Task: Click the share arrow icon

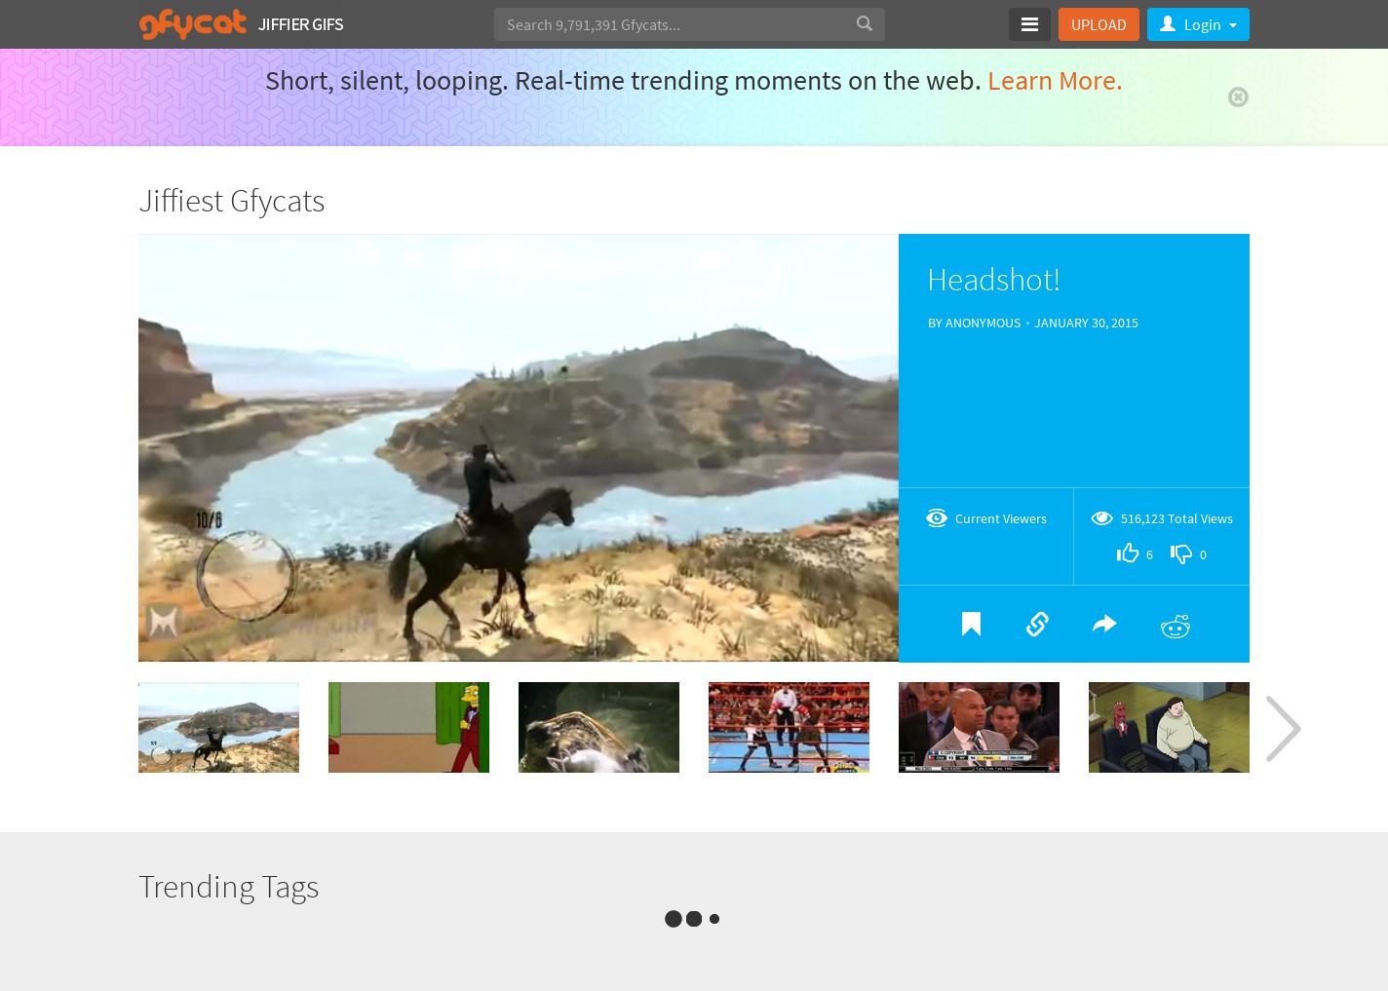Action: pyautogui.click(x=1104, y=625)
